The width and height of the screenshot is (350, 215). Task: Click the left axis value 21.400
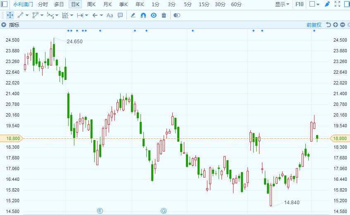12,93
